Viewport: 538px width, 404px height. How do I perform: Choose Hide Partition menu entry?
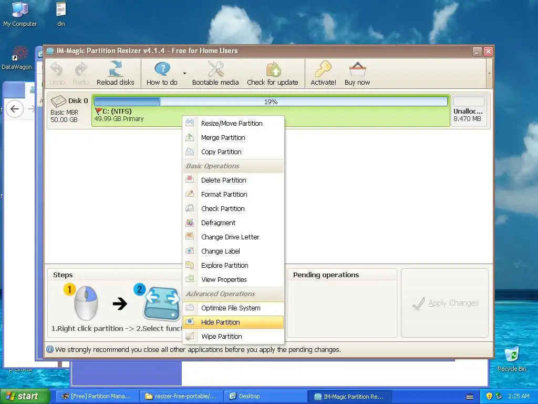pos(233,322)
